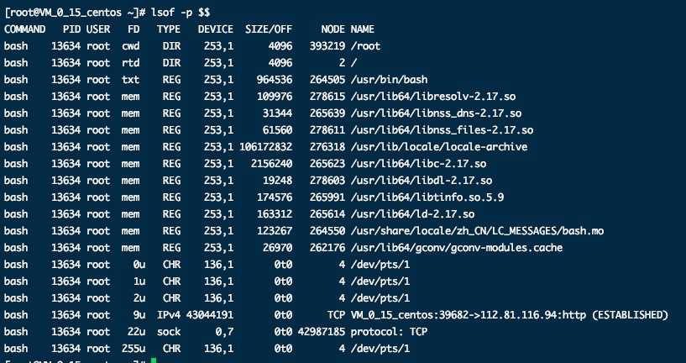
Task: Click the PID column header
Action: [71, 29]
